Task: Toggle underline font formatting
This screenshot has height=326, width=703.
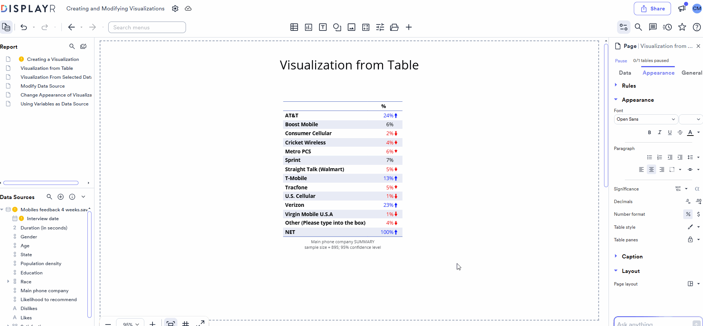Action: coord(670,133)
